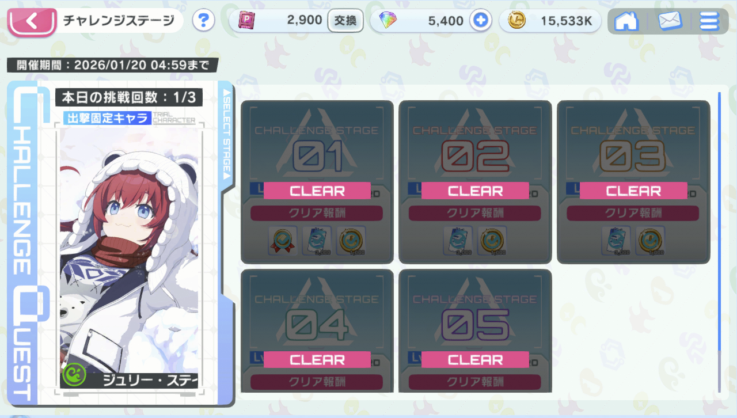Open the blue question mark help icon

click(203, 21)
